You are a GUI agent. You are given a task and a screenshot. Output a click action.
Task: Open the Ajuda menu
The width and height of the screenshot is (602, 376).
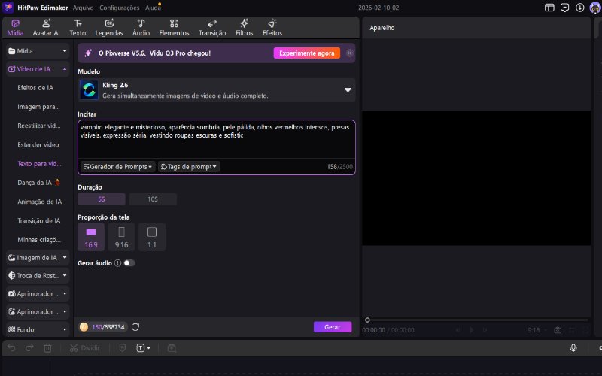[153, 8]
